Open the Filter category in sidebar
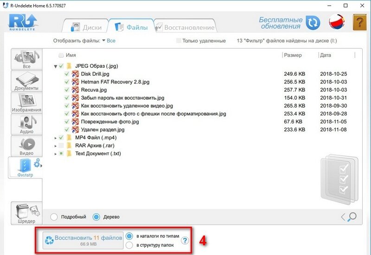This screenshot has width=371, height=255. tap(25, 167)
